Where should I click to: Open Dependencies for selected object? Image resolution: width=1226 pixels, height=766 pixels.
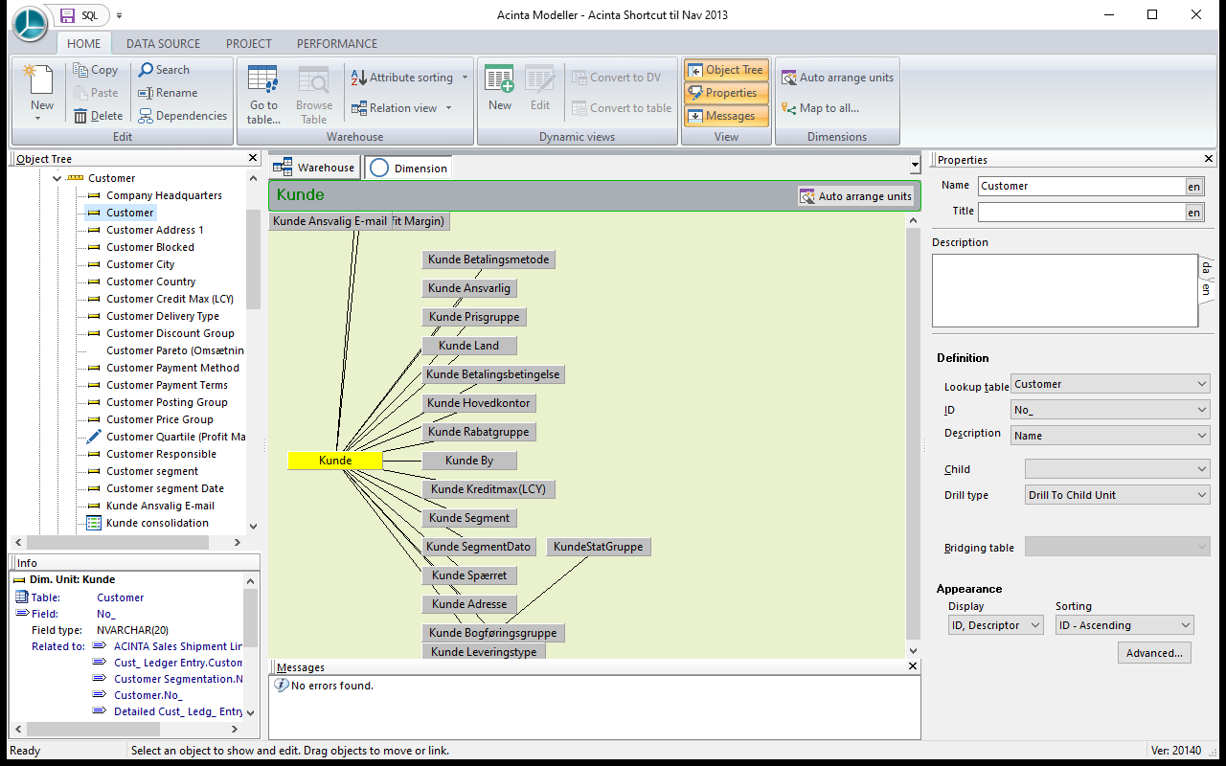pyautogui.click(x=183, y=116)
